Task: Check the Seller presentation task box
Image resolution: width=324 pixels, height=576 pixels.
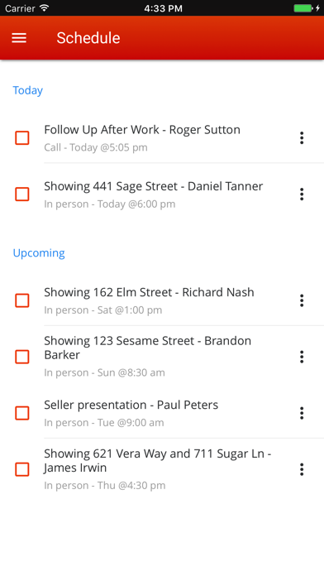Action: pyautogui.click(x=22, y=413)
